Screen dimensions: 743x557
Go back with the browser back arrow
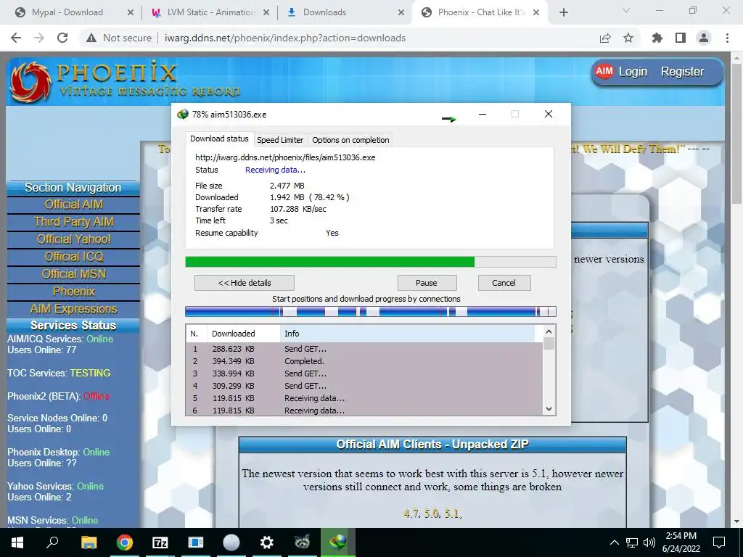click(16, 38)
